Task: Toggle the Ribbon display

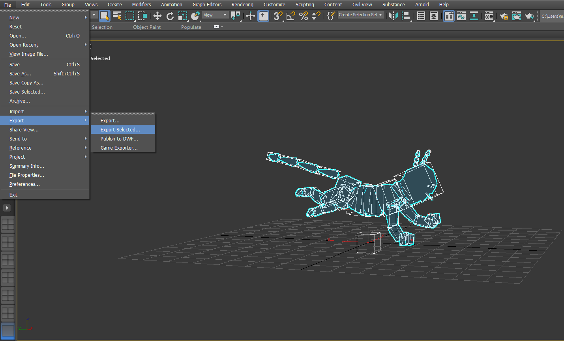Action: (449, 16)
